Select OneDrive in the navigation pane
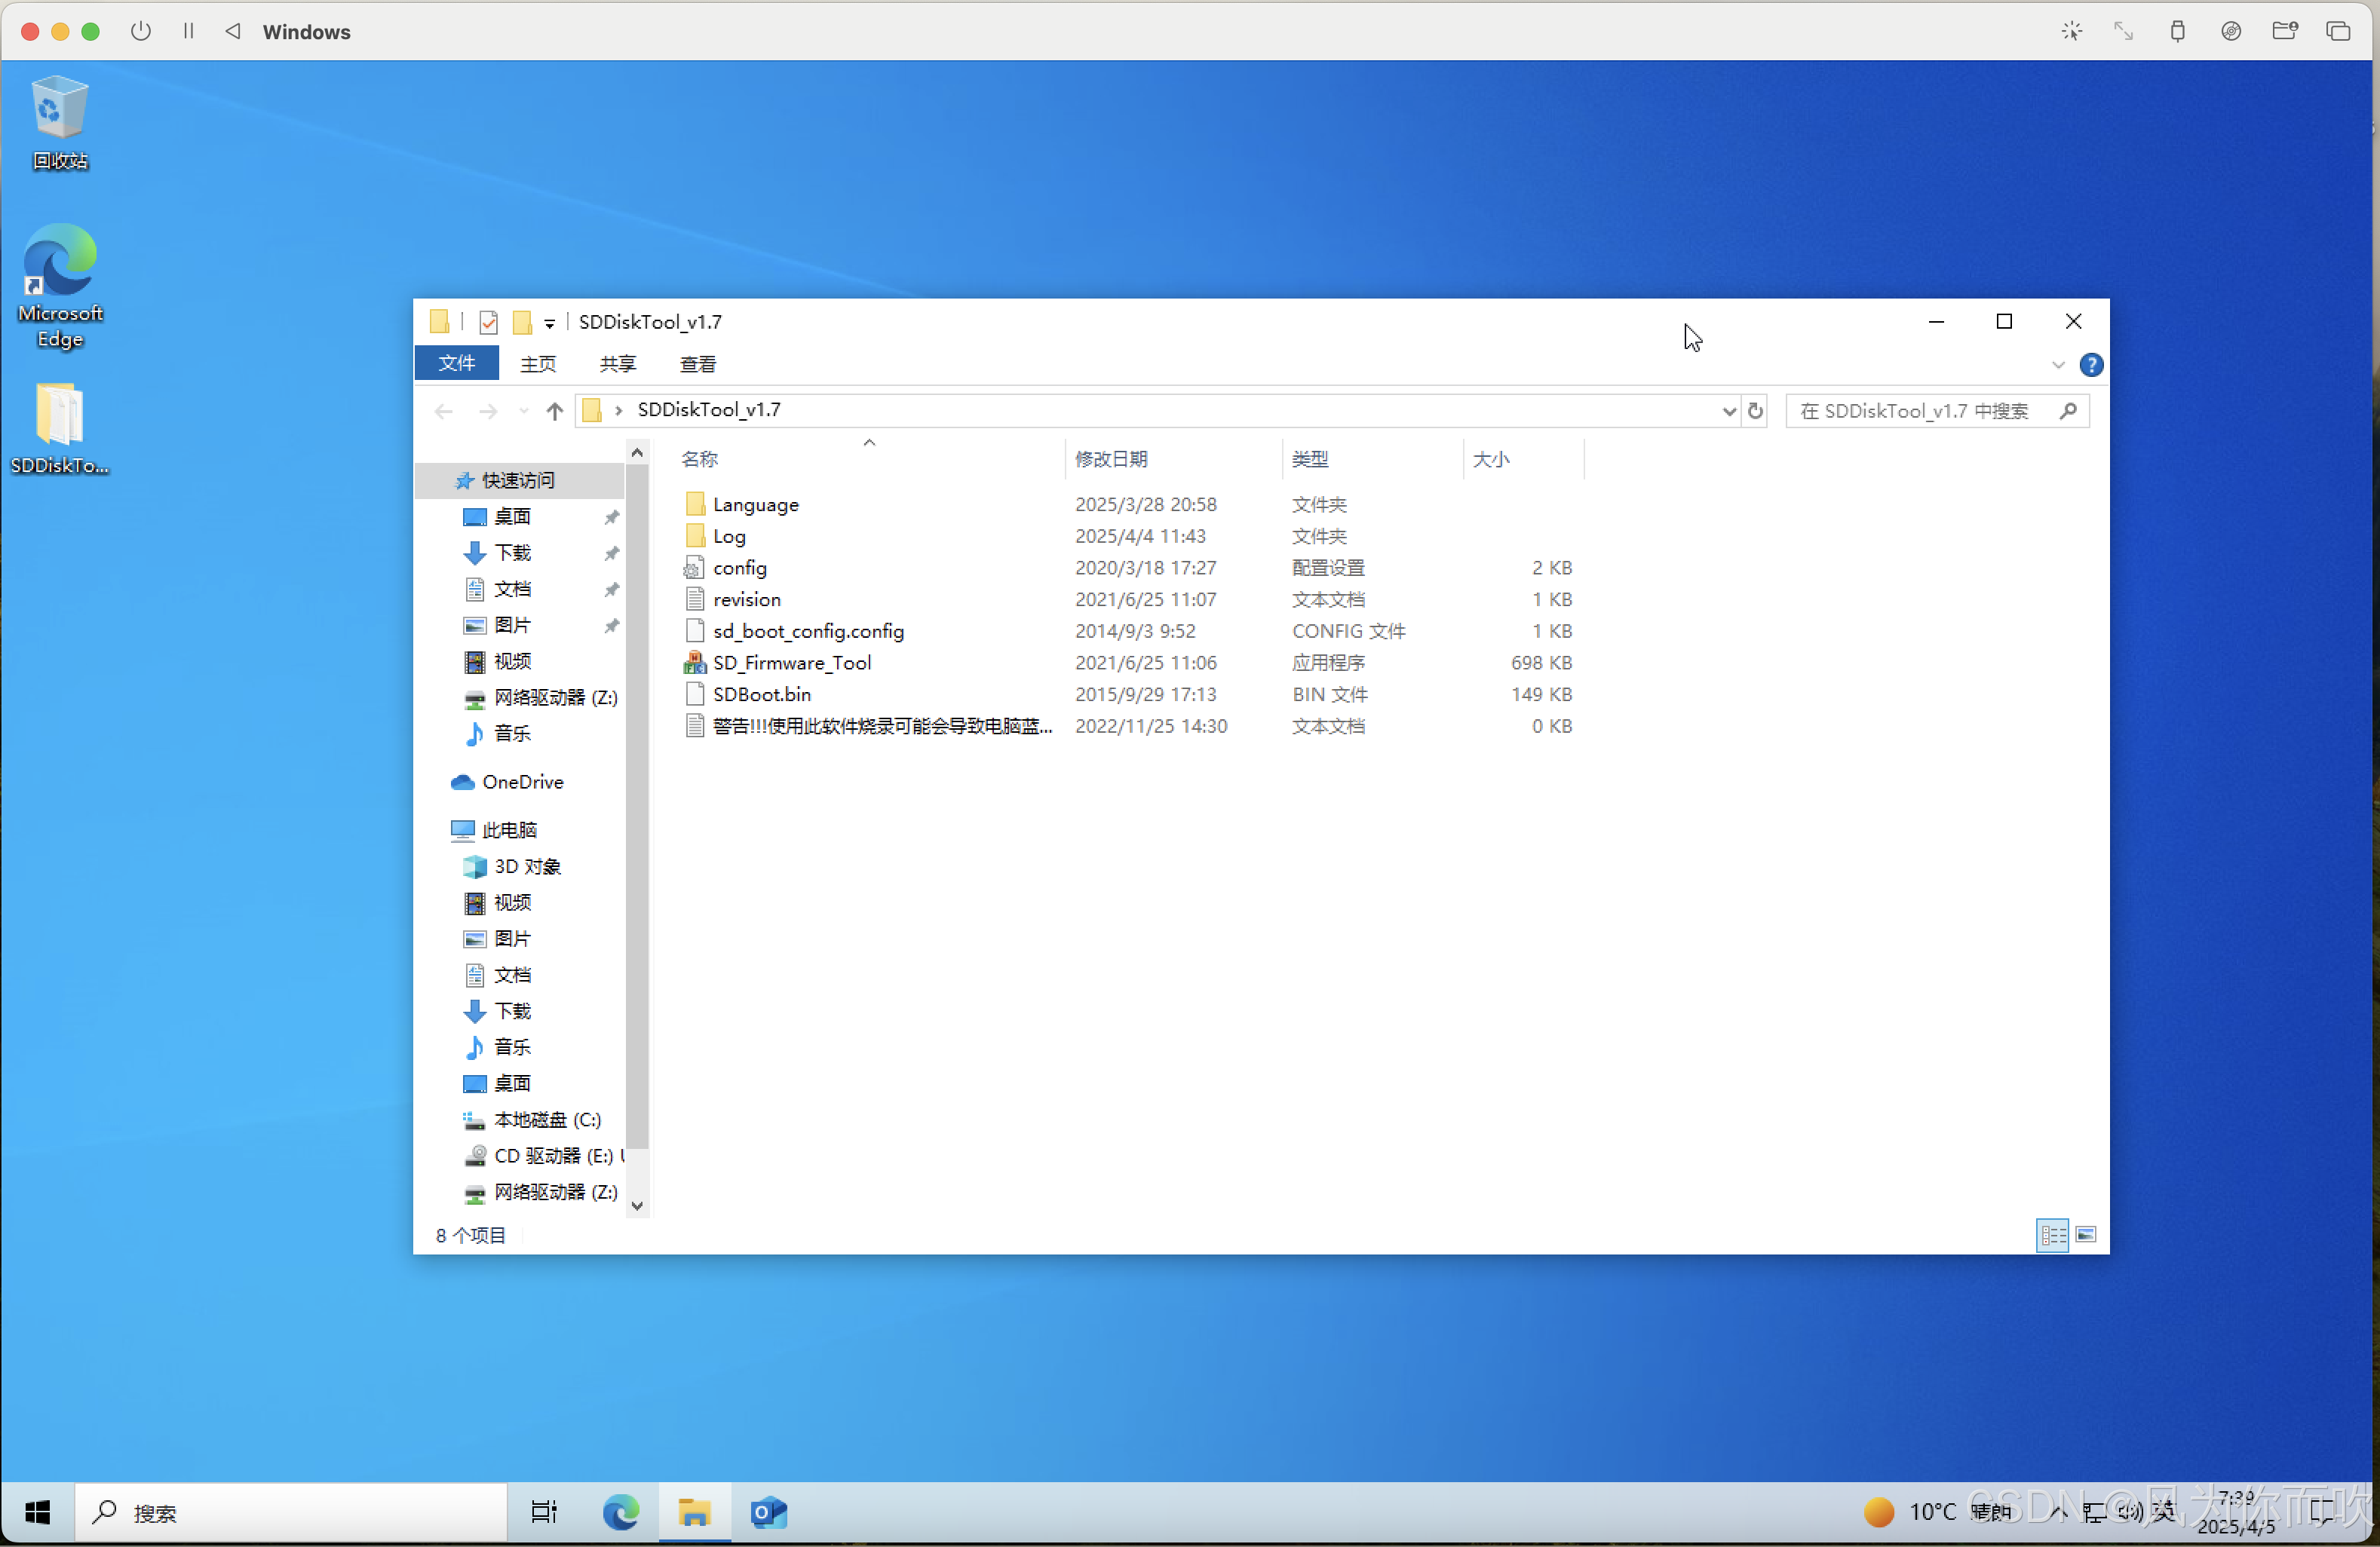The width and height of the screenshot is (2380, 1547). point(522,782)
